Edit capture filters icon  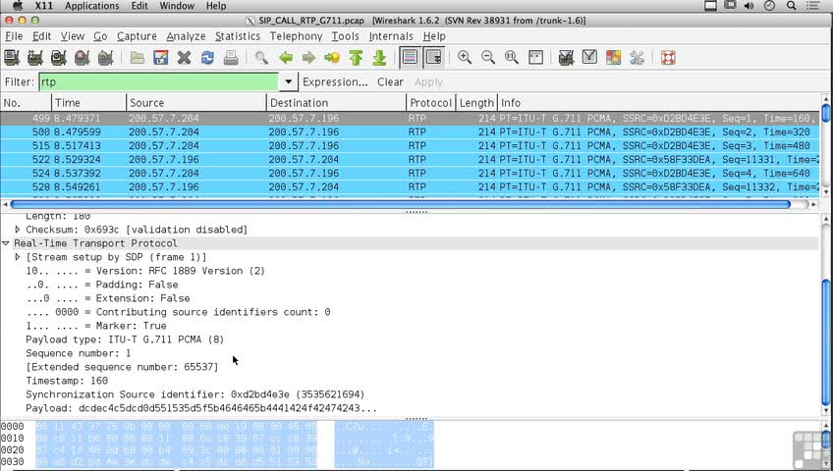tap(567, 57)
